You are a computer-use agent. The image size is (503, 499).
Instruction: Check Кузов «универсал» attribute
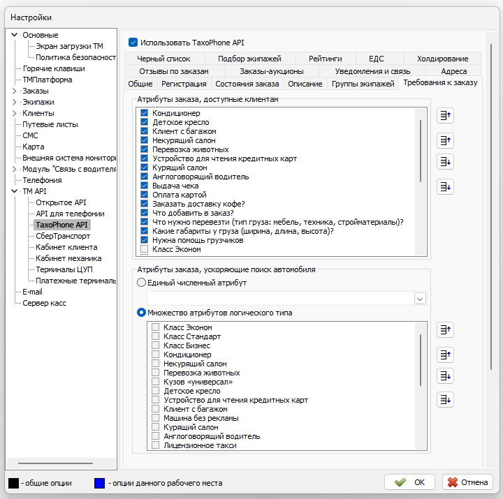156,381
